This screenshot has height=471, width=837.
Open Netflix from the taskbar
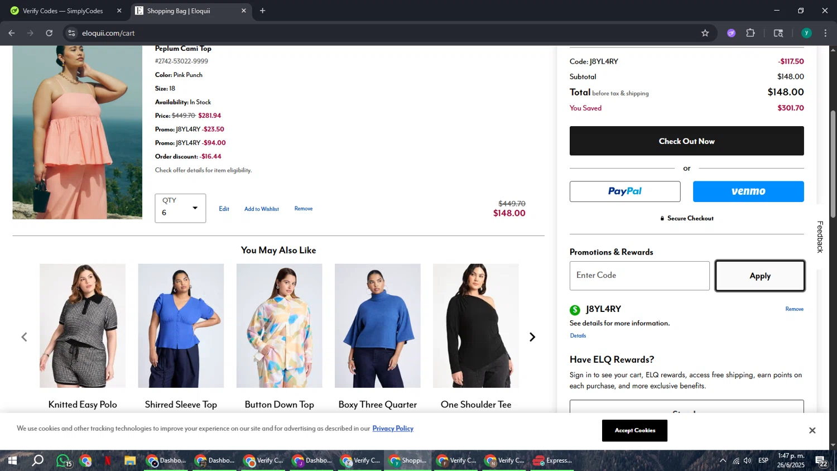[x=108, y=460]
